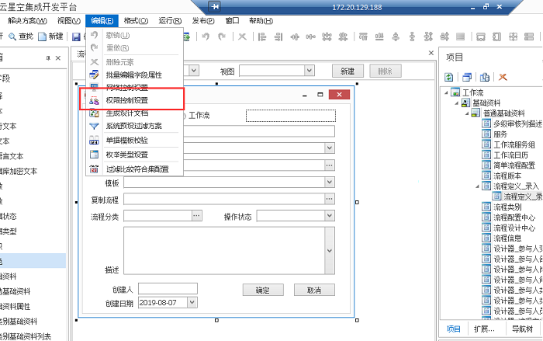The width and height of the screenshot is (543, 341).
Task: Click the funnel icon beside 系统预设过滤方案
Action: point(94,126)
